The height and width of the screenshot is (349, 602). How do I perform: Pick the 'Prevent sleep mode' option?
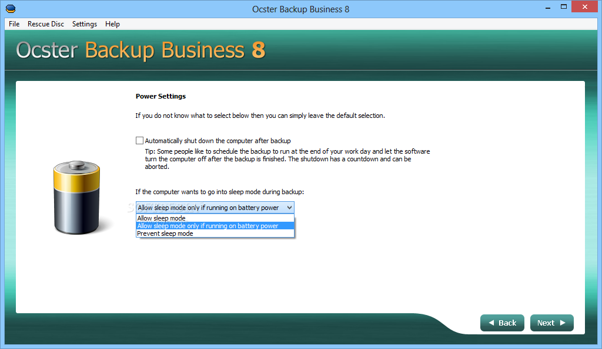215,233
